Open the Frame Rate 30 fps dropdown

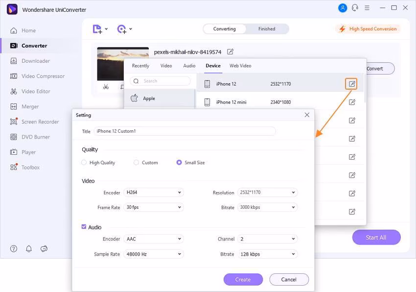click(x=154, y=207)
